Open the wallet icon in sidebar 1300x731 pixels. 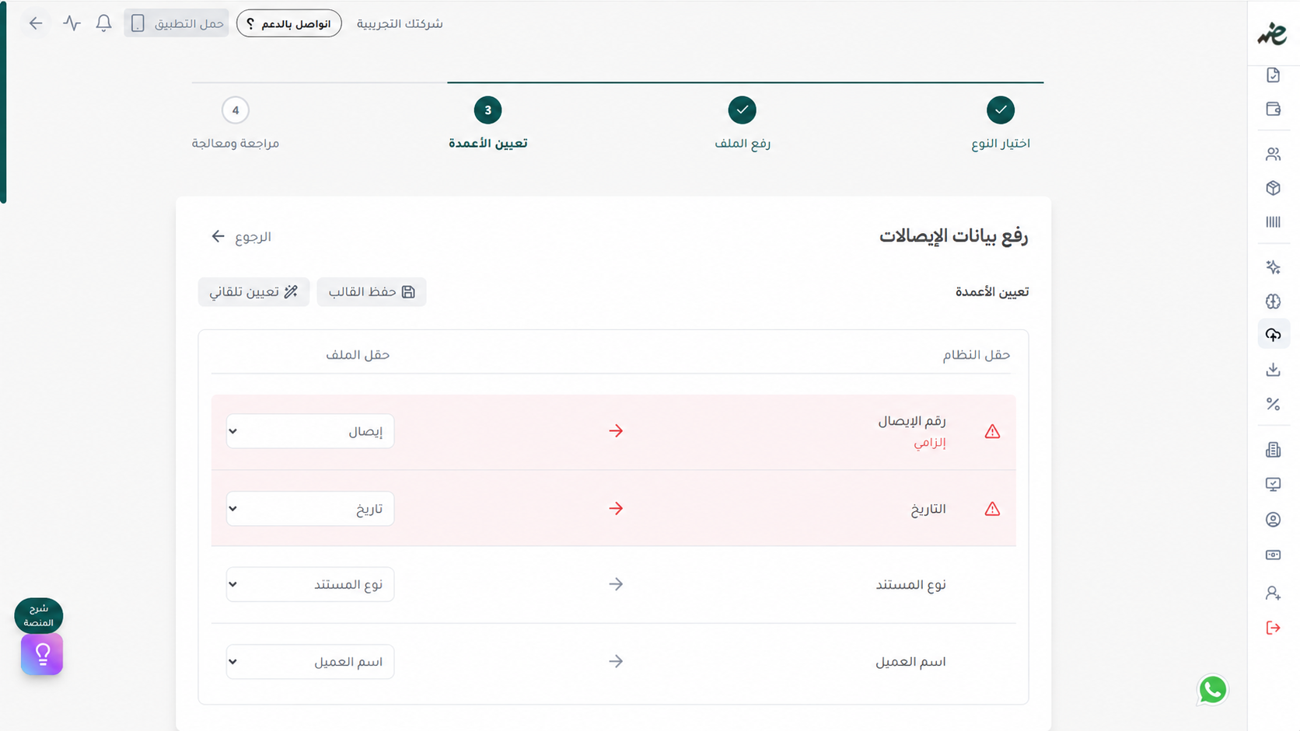click(1273, 110)
